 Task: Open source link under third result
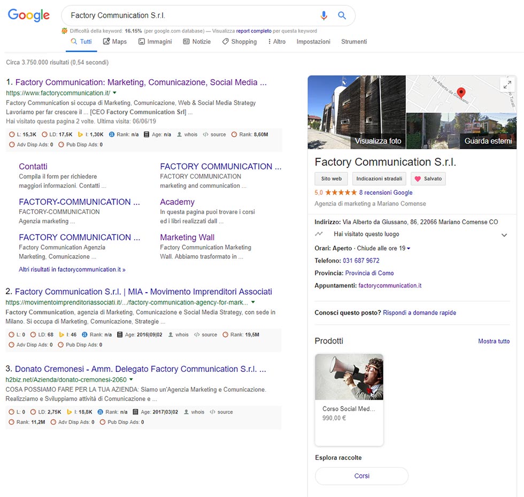point(221,412)
